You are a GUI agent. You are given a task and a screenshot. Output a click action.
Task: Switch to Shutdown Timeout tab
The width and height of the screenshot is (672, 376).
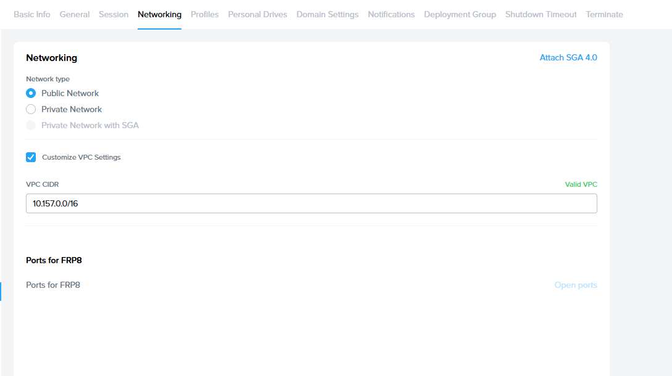click(x=541, y=14)
